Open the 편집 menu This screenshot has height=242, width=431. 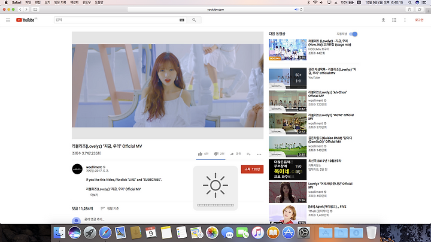tap(38, 2)
